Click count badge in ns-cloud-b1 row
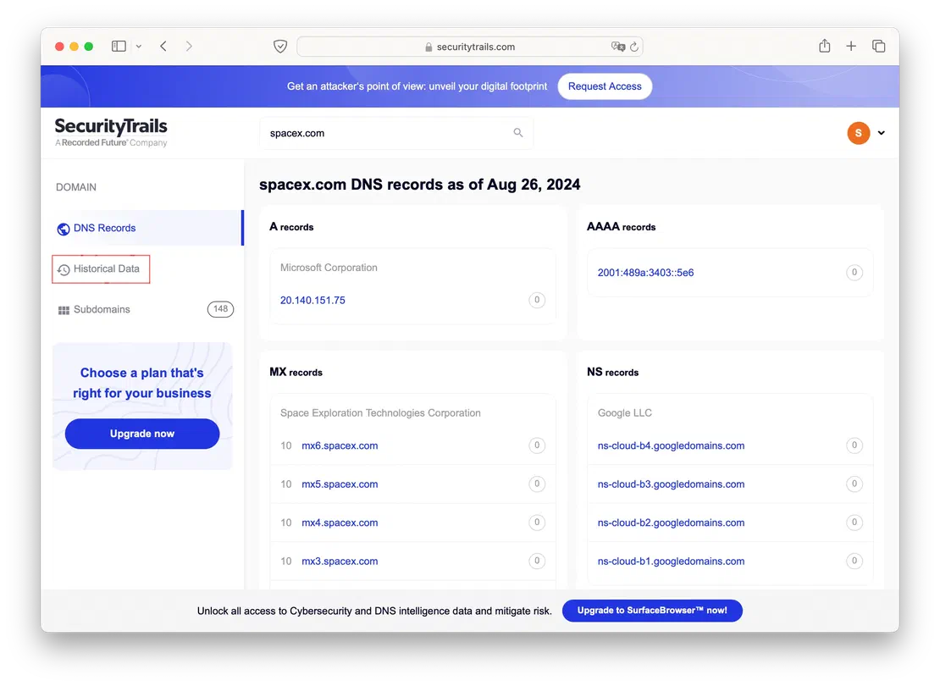940x686 pixels. point(854,561)
